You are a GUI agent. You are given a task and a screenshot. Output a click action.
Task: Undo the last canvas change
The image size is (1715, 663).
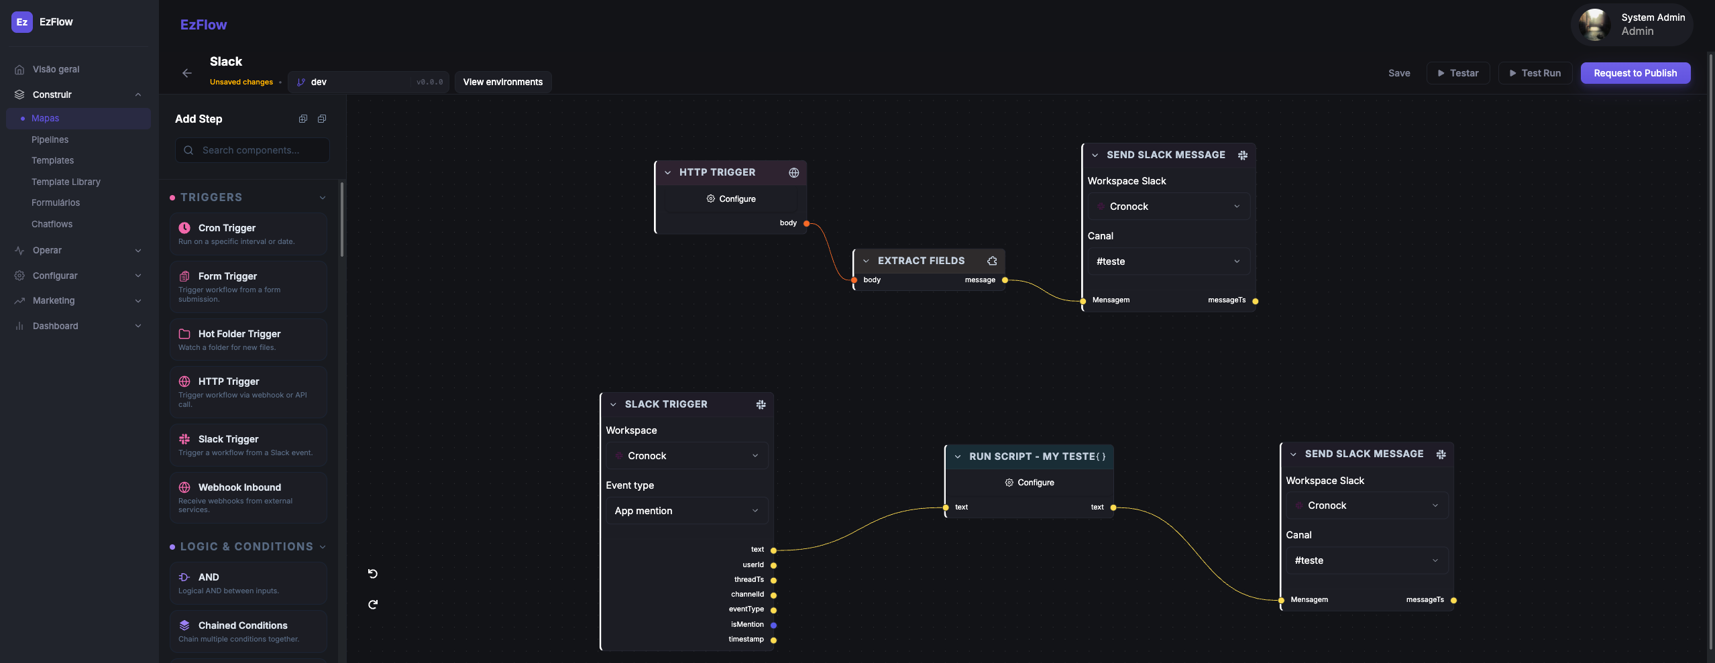point(373,574)
